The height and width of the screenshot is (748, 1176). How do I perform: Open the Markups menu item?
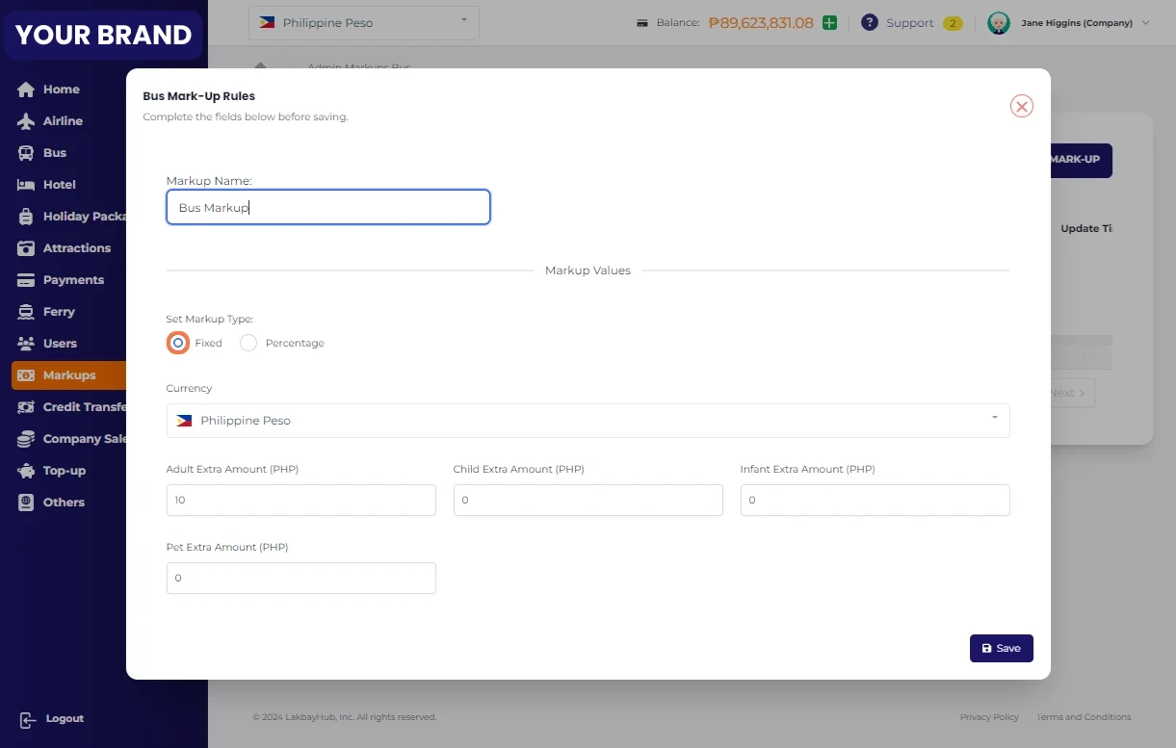[x=68, y=375]
